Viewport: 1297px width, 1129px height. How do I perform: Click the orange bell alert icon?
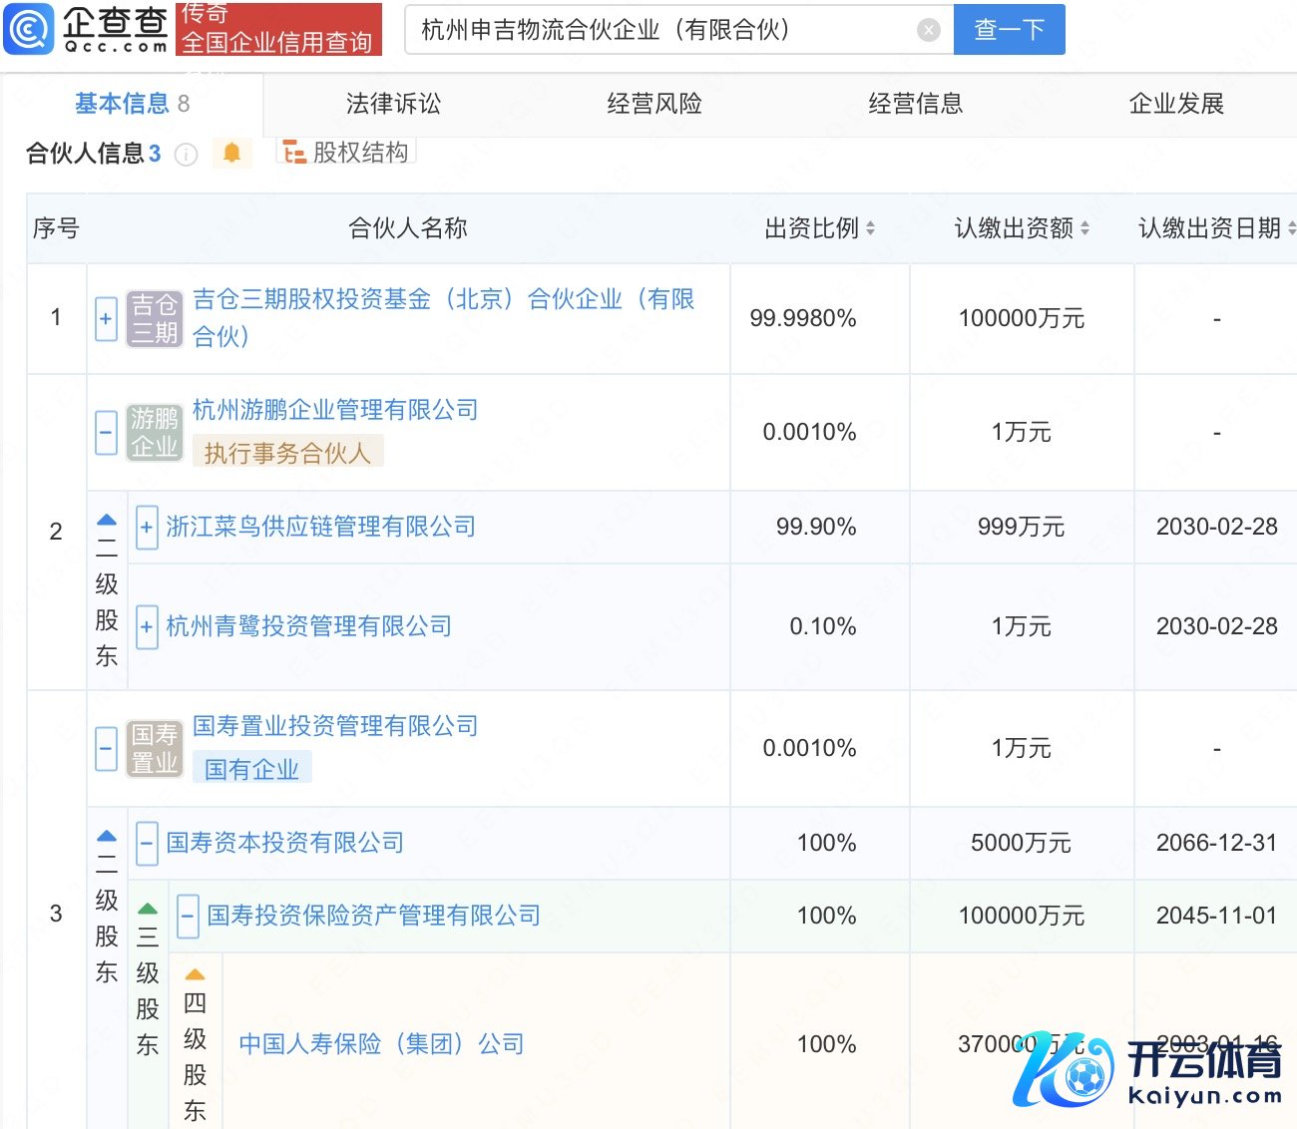[231, 153]
